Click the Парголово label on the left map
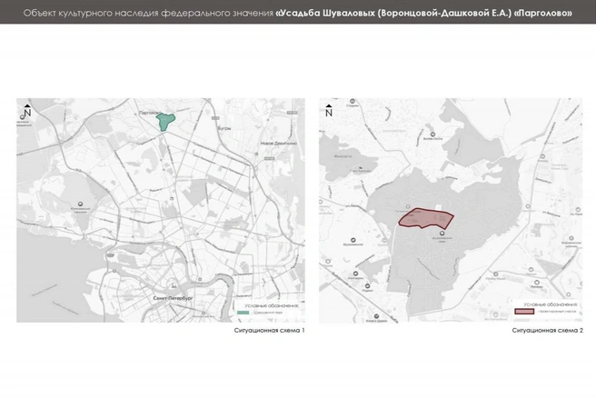Viewport: 596px width, 398px height. pos(149,113)
